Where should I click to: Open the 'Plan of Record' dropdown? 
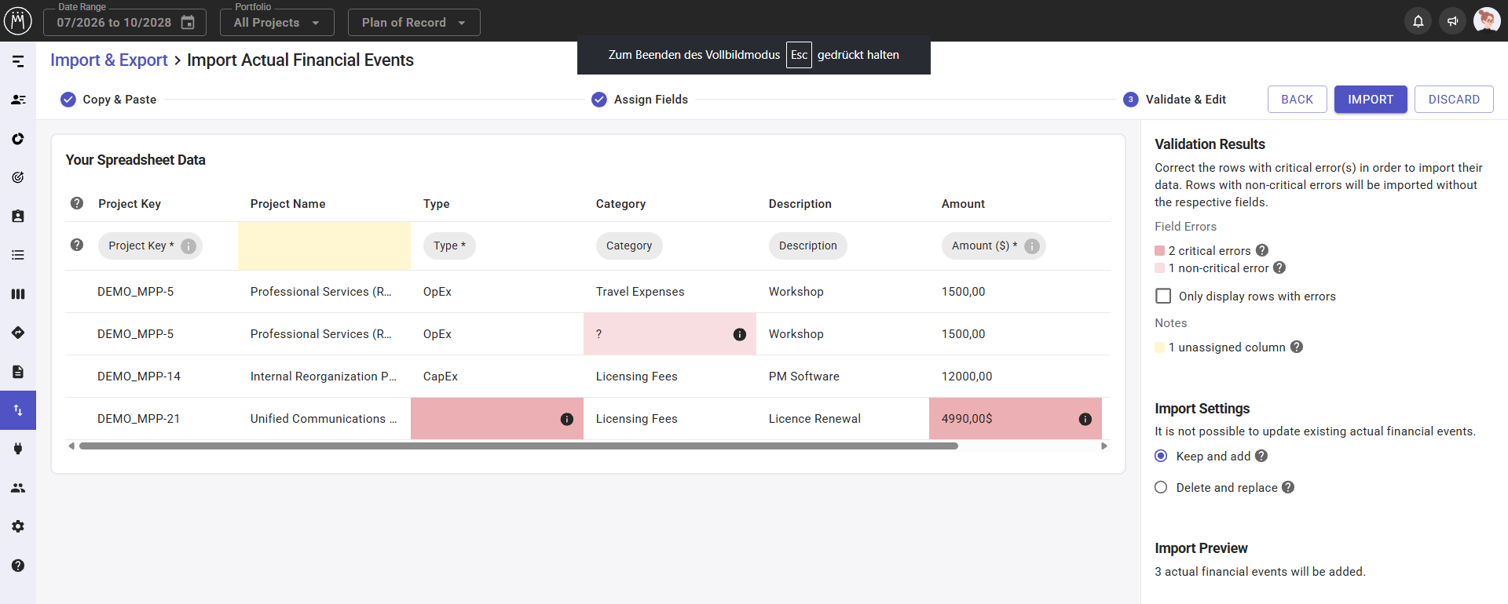pyautogui.click(x=414, y=23)
